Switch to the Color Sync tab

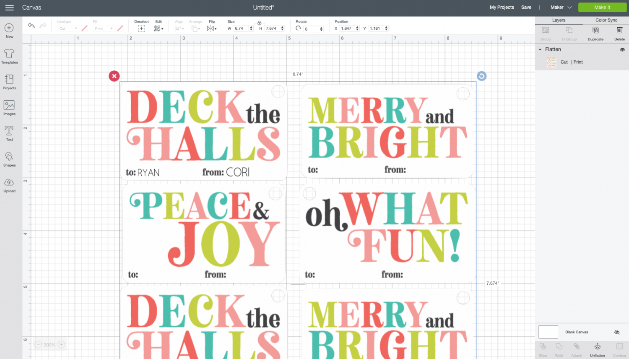[x=606, y=20]
